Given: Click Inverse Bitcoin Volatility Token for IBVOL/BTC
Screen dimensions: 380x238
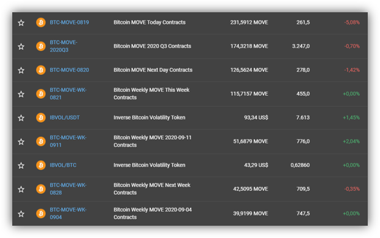Looking at the screenshot, I should (150, 165).
